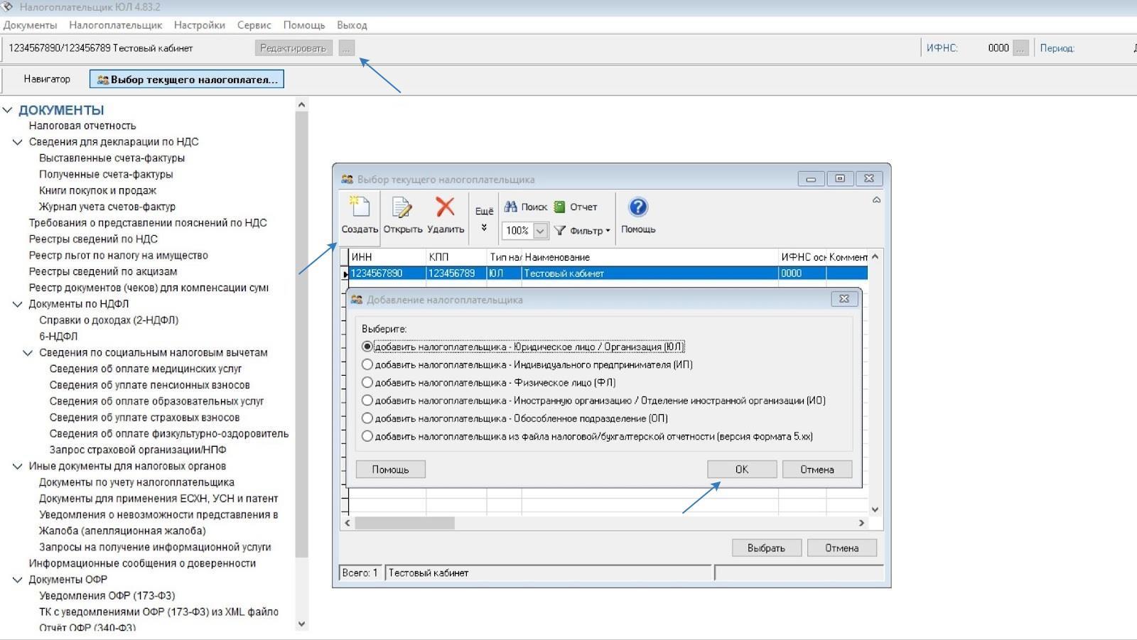The width and height of the screenshot is (1137, 640).
Task: Open the Отчет report icon
Action: click(x=560, y=207)
